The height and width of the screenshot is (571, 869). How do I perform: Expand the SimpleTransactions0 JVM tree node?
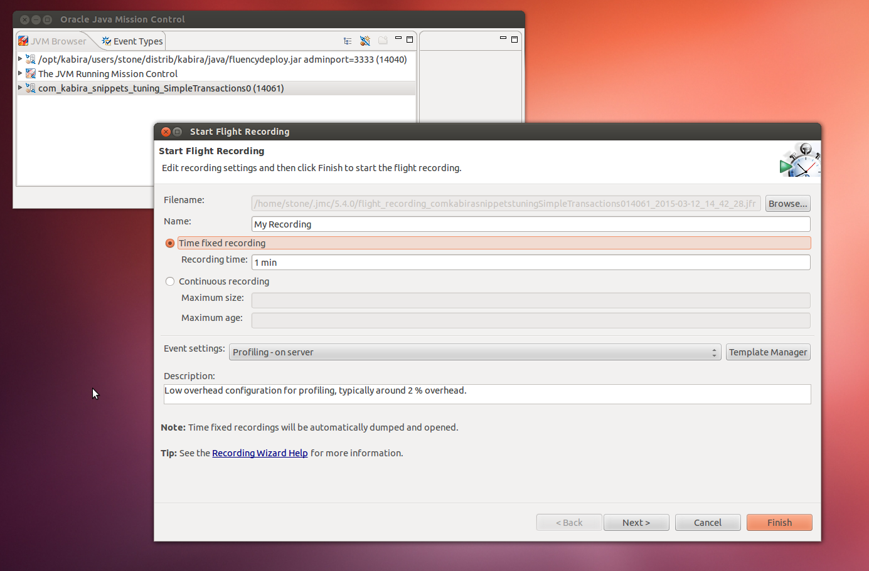20,88
